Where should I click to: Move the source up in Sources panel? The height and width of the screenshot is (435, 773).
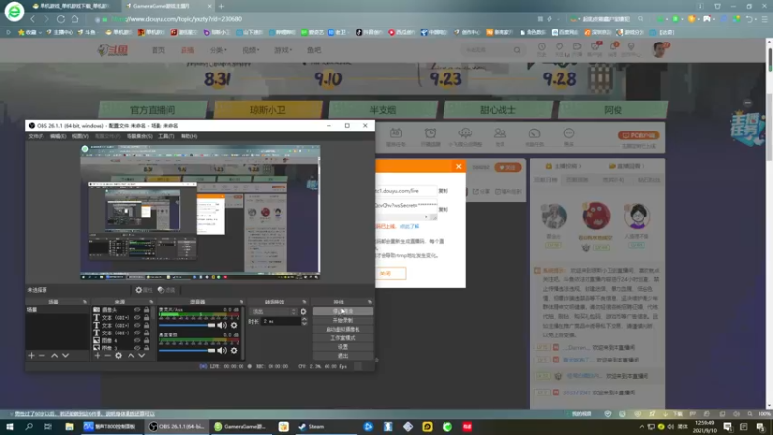[x=131, y=355]
